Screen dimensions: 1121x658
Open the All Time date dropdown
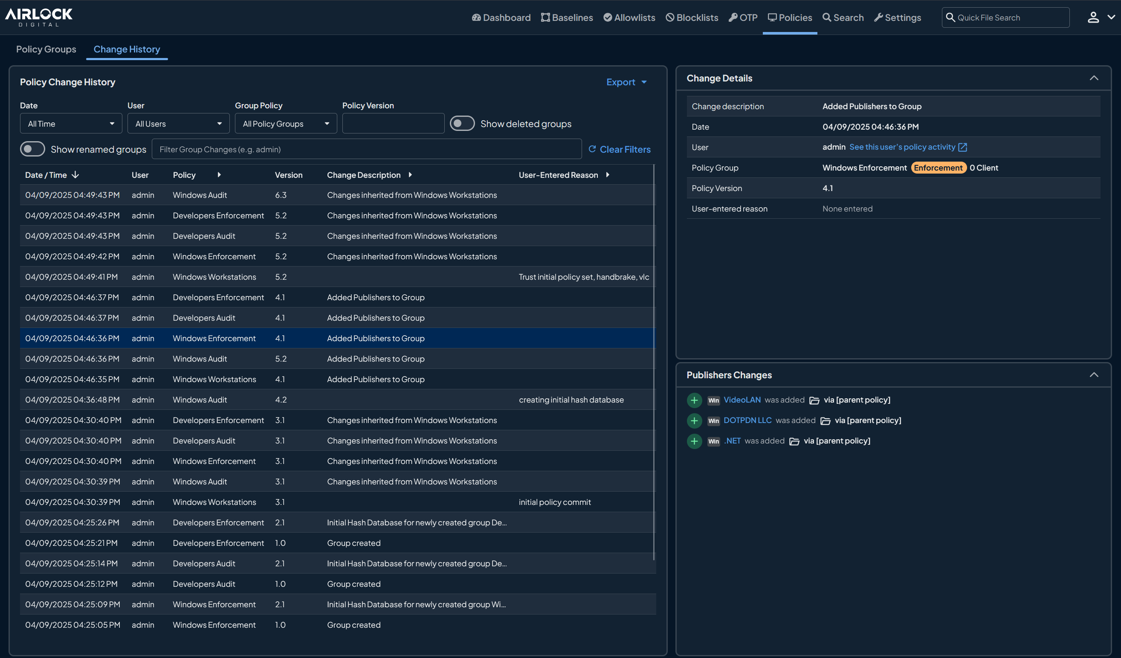[x=71, y=123]
